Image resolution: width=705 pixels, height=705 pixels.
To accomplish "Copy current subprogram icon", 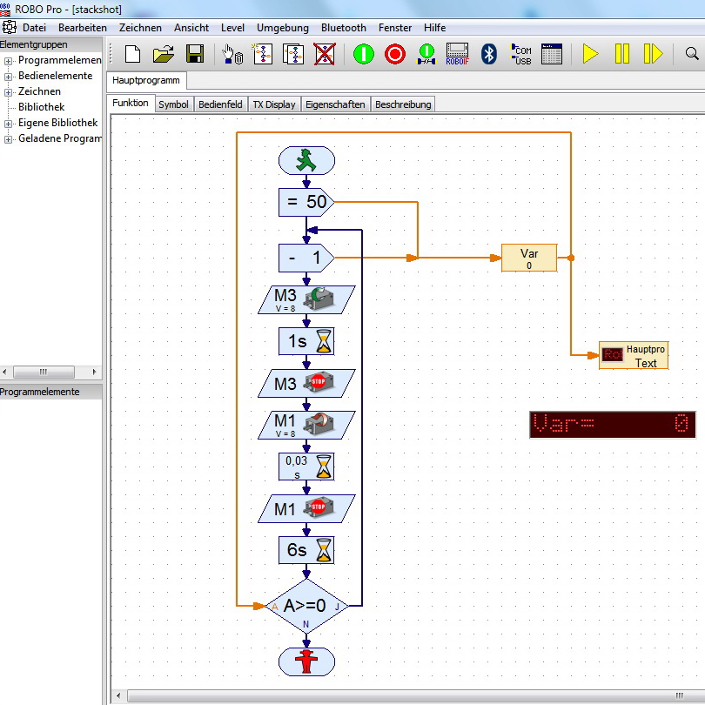I will tap(293, 55).
